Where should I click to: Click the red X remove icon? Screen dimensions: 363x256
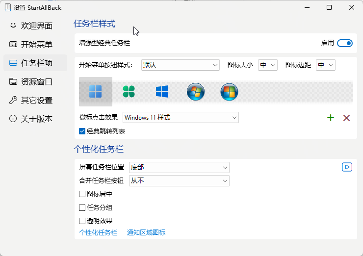346,118
